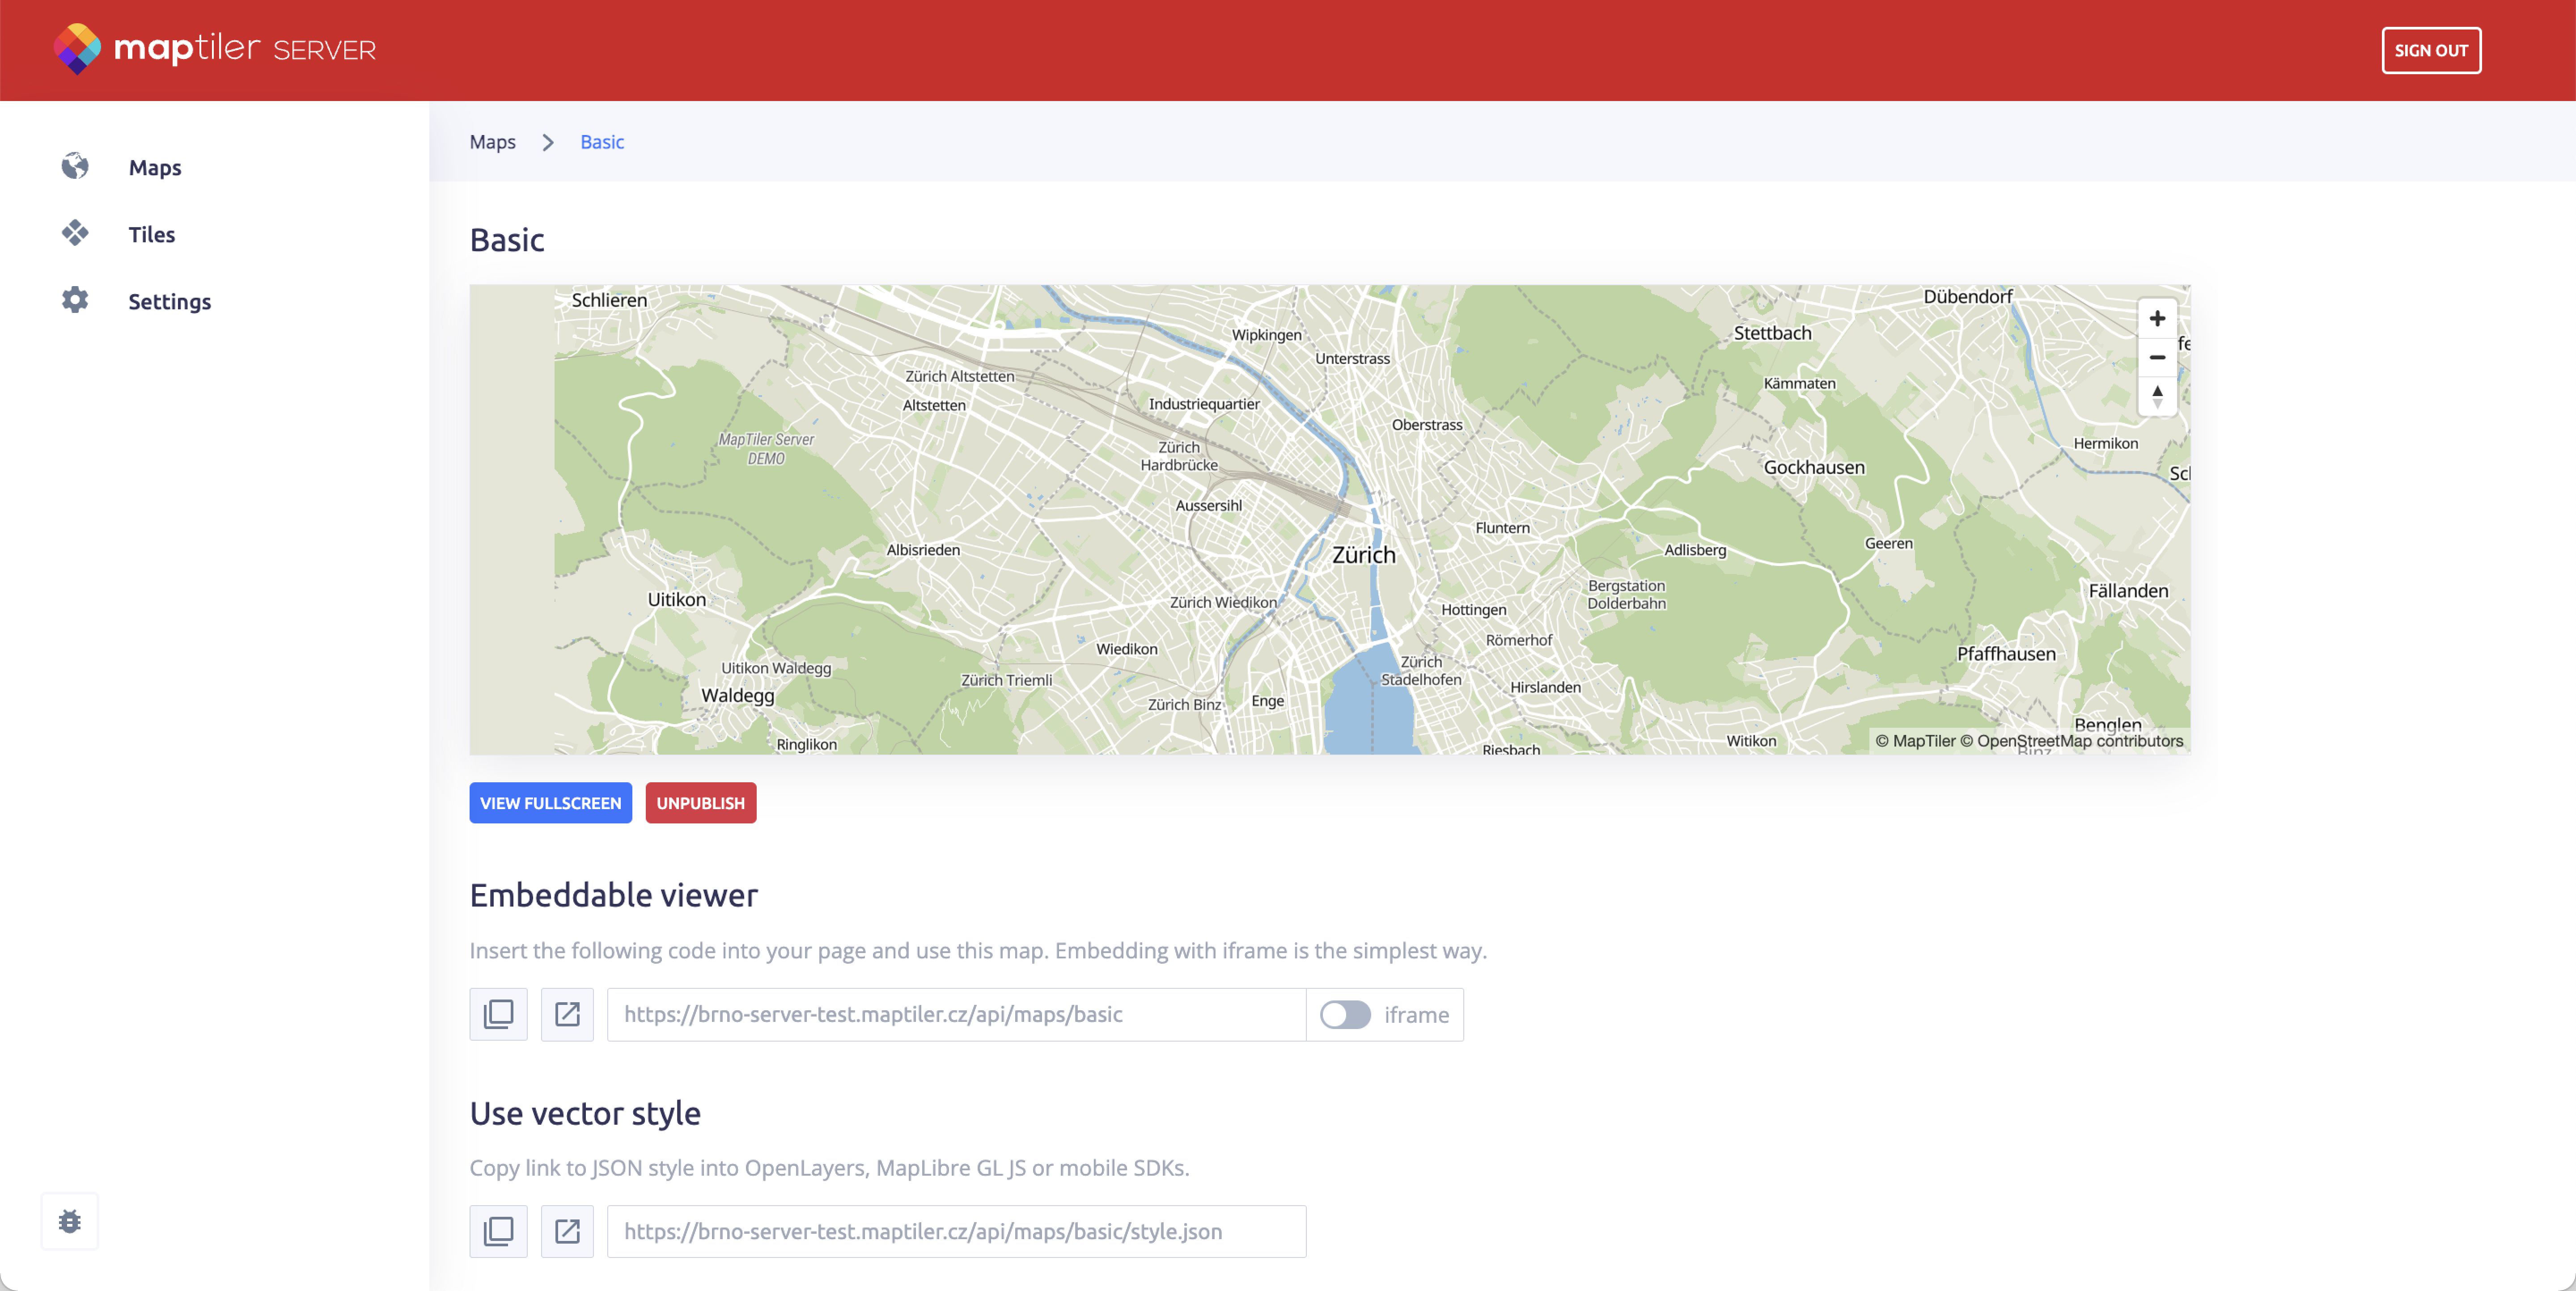Screen dimensions: 2576x1291
Task: Click the Unpublish button
Action: tap(700, 802)
